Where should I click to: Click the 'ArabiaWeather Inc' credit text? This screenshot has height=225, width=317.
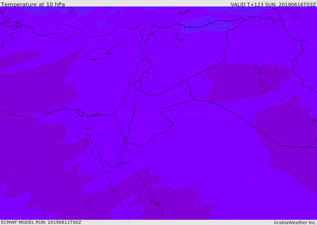pos(295,223)
